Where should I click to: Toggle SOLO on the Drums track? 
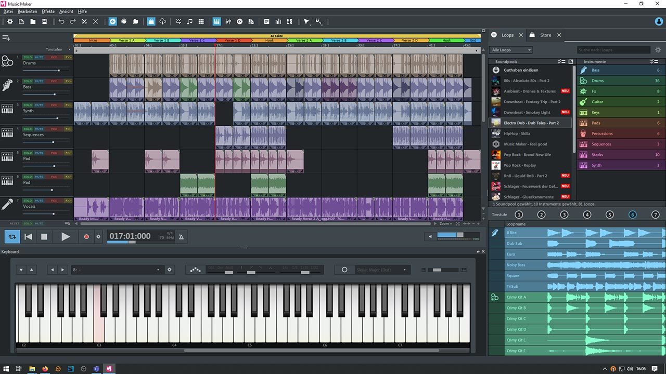pos(27,57)
